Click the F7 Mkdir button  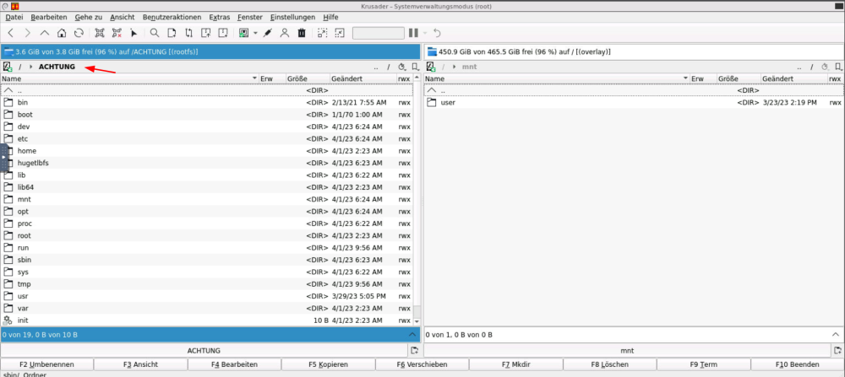[515, 364]
